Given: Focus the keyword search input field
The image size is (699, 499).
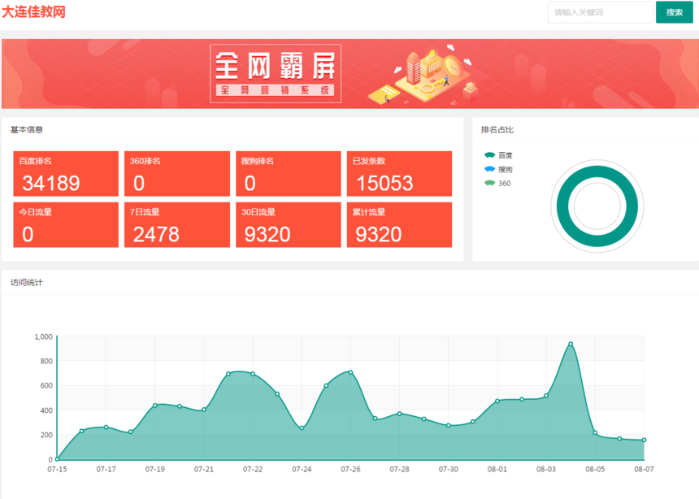Looking at the screenshot, I should [600, 12].
